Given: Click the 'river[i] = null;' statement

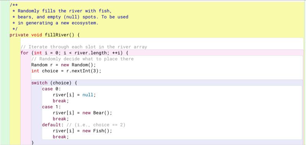Looking at the screenshot, I should click(74, 95).
